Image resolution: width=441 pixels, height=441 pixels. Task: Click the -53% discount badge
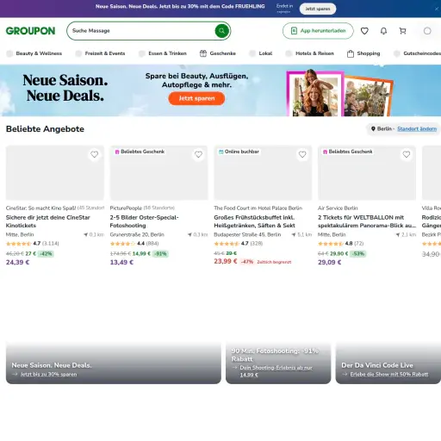click(358, 254)
